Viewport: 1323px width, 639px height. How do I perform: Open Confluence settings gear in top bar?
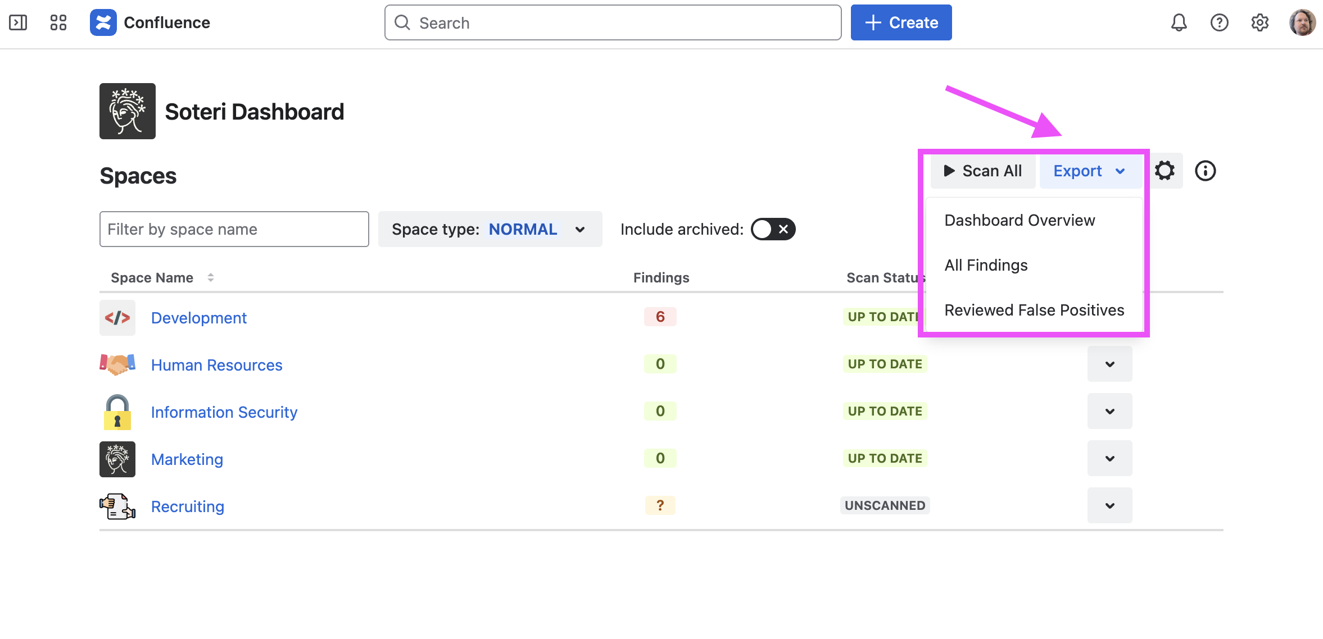[1259, 22]
